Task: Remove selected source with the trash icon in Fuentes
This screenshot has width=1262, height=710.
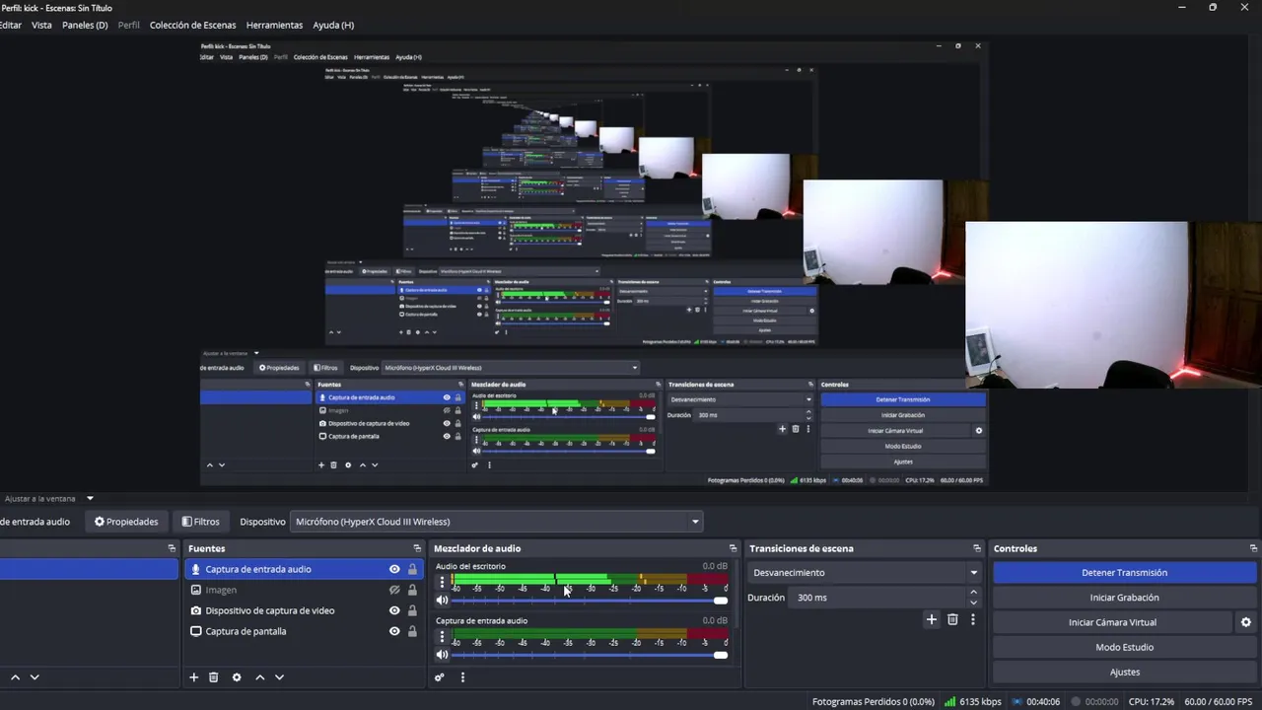Action: [213, 677]
